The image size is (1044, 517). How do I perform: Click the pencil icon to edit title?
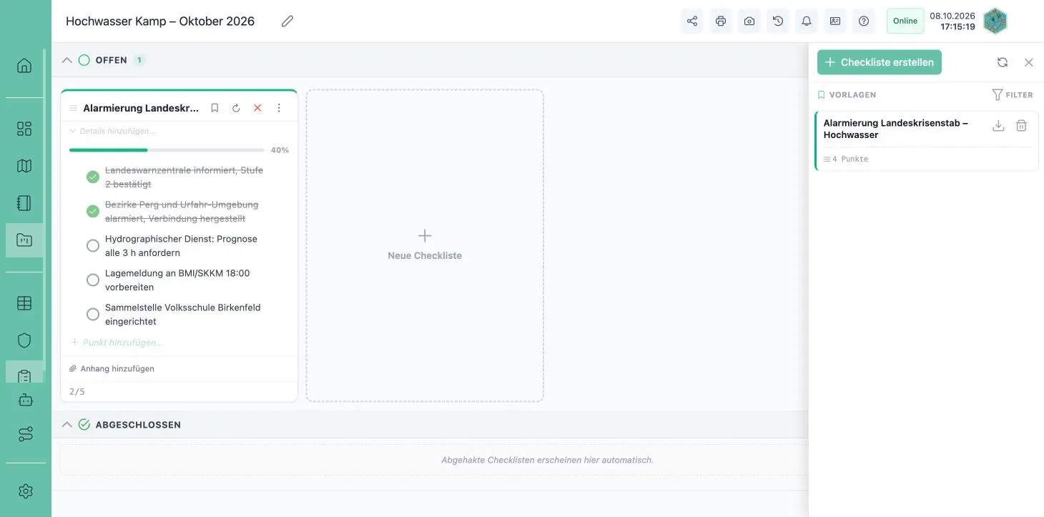click(287, 21)
